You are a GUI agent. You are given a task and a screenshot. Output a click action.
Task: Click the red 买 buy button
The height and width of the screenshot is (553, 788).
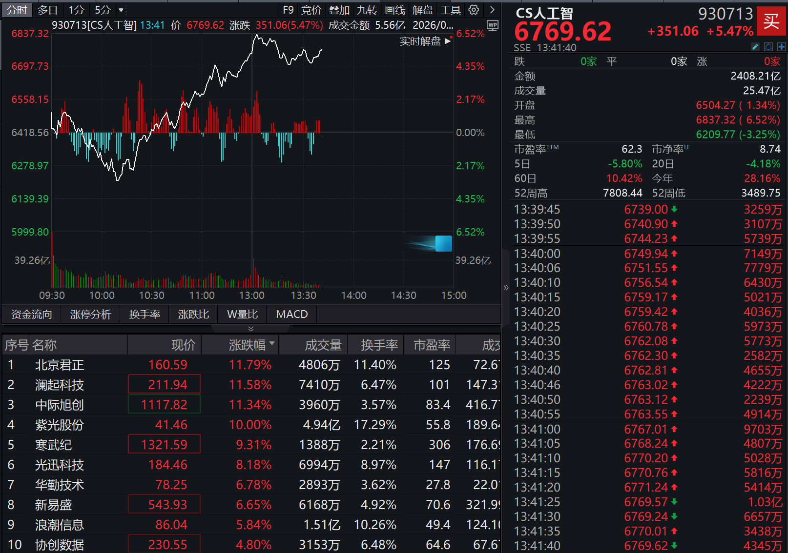[771, 21]
